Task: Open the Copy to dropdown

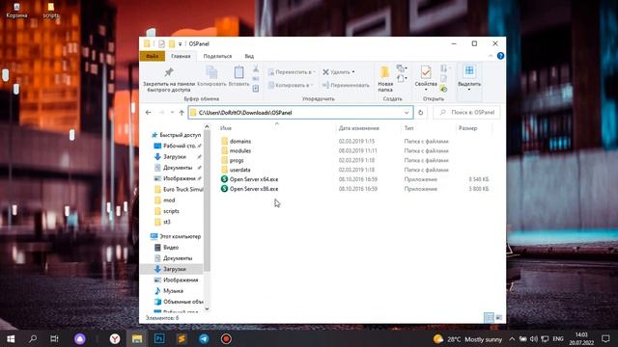Action: click(291, 85)
